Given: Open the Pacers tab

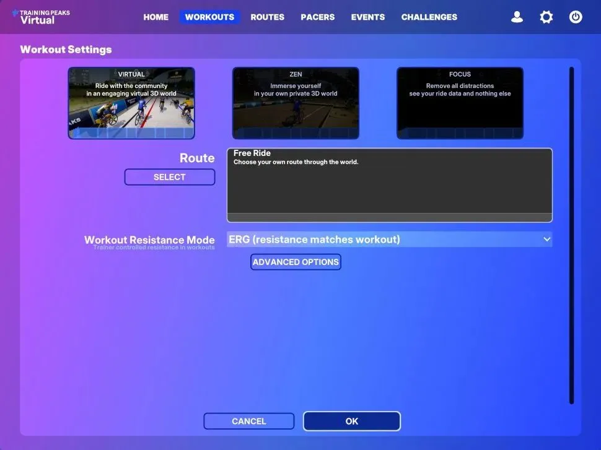Looking at the screenshot, I should (x=317, y=17).
